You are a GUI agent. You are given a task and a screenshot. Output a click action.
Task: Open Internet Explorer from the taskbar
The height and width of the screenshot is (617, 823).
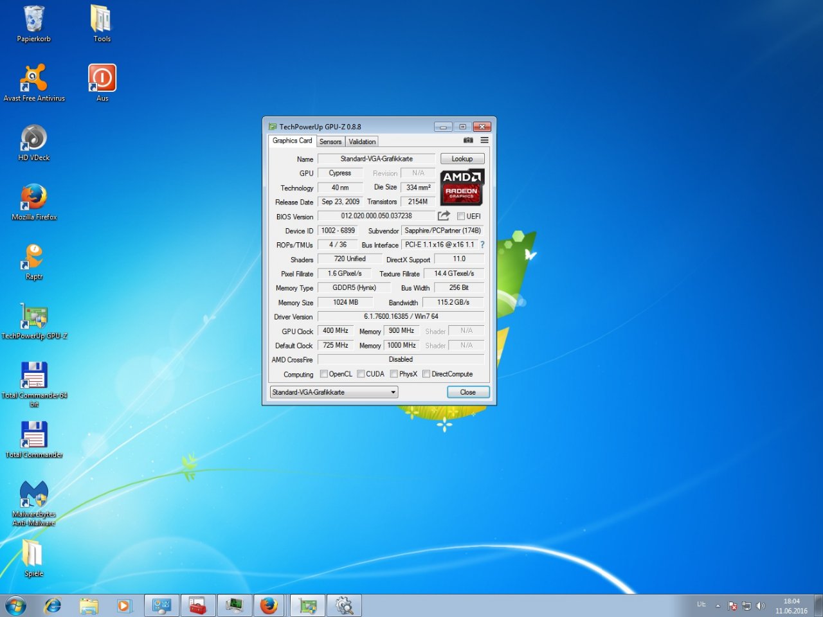click(53, 605)
